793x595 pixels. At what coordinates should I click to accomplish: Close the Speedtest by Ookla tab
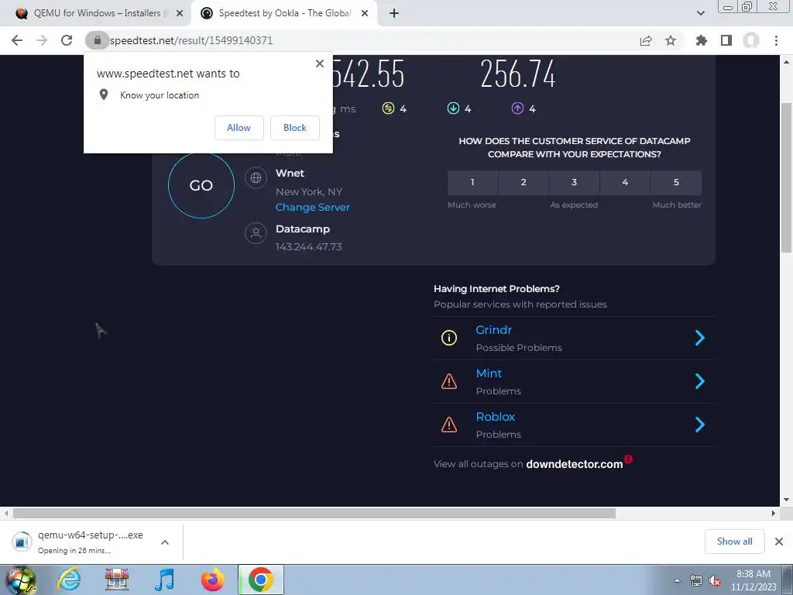pos(365,14)
